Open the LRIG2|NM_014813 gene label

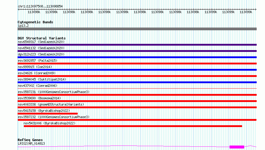[31, 143]
